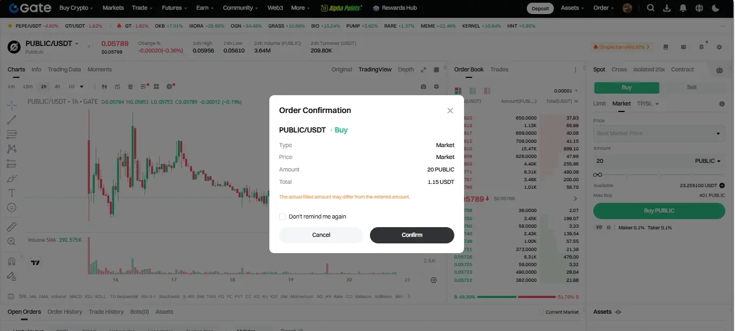Cancel the order confirmation

pos(321,235)
